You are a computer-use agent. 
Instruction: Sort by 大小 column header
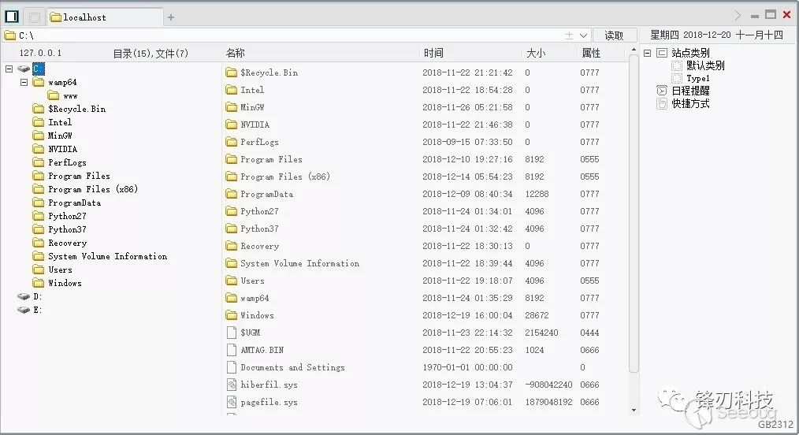coord(536,53)
